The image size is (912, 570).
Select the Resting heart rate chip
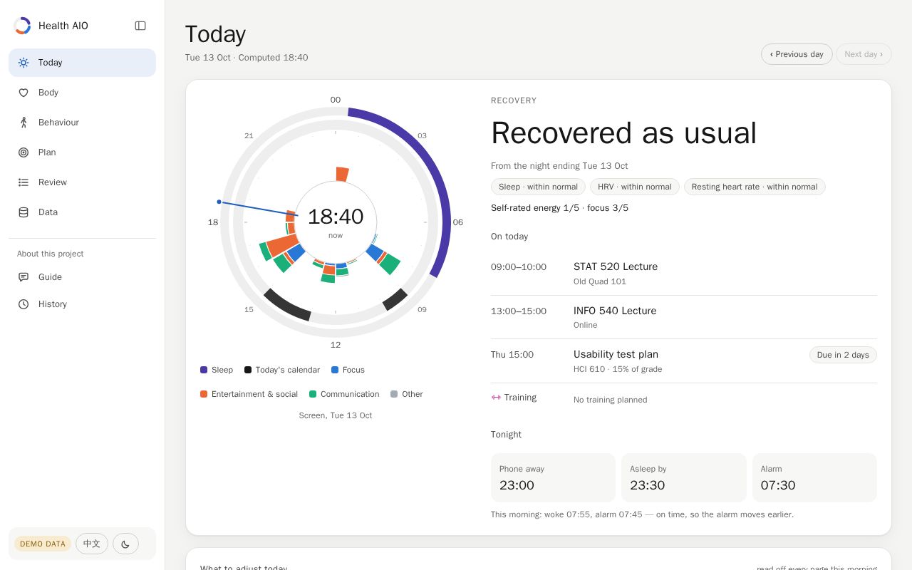tap(755, 187)
